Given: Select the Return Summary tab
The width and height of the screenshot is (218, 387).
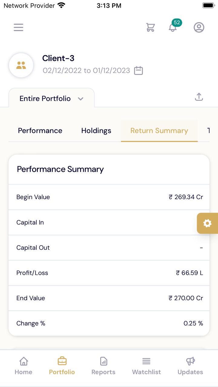Looking at the screenshot, I should click(159, 131).
